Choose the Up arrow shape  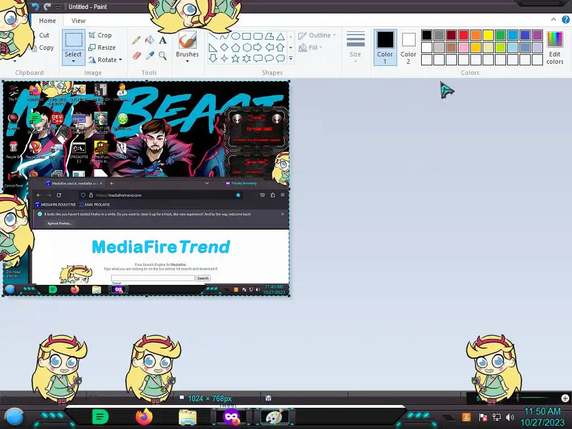coord(280,47)
